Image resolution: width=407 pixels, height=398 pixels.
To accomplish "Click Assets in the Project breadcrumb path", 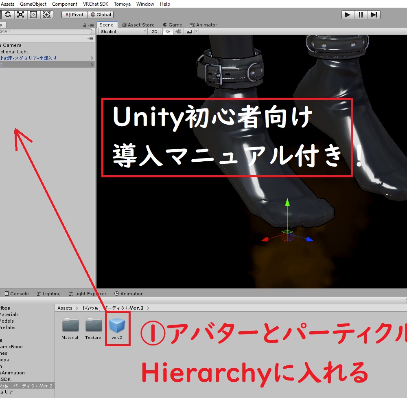I will click(x=64, y=308).
